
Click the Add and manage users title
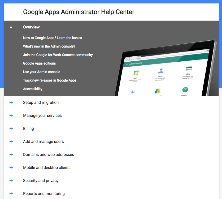pyautogui.click(x=43, y=142)
